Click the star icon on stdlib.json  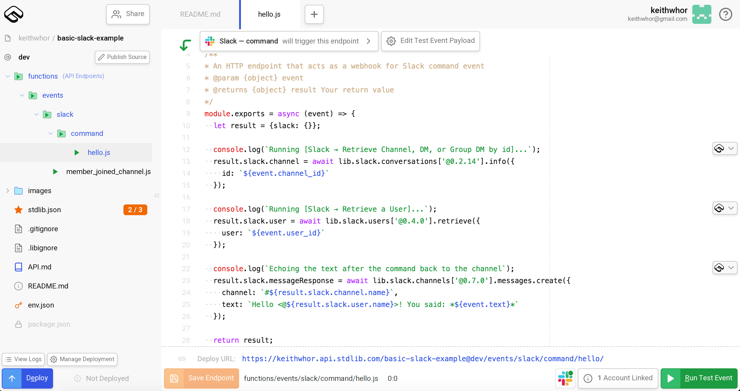(18, 210)
